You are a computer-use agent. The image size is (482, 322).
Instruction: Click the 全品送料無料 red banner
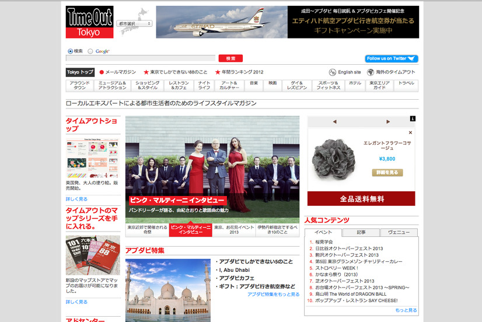tap(361, 199)
